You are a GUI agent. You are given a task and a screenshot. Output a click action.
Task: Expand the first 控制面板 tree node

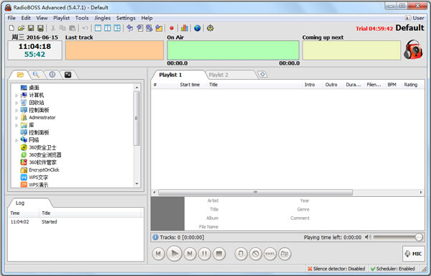(x=17, y=110)
